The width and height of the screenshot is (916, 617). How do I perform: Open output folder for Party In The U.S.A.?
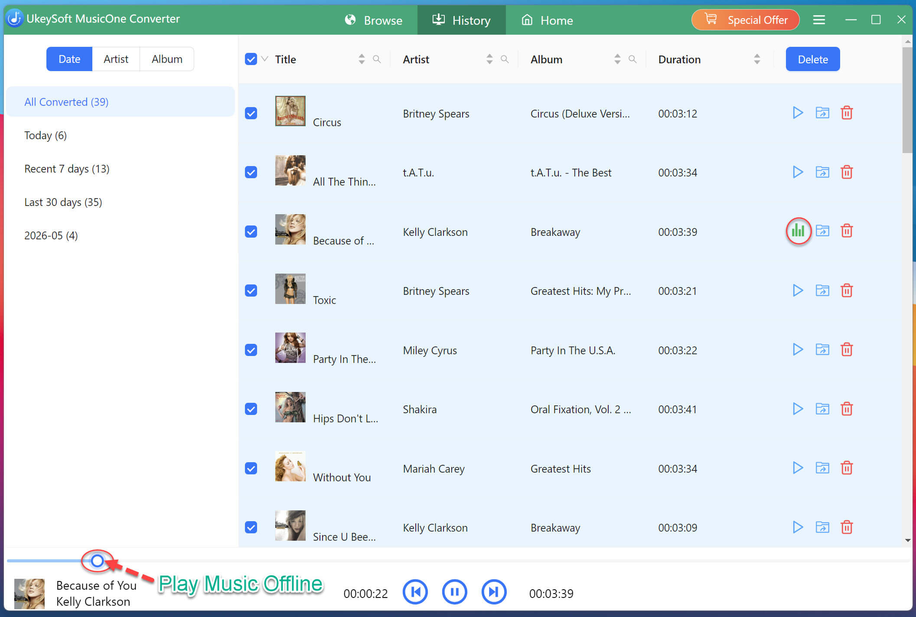[x=822, y=349]
